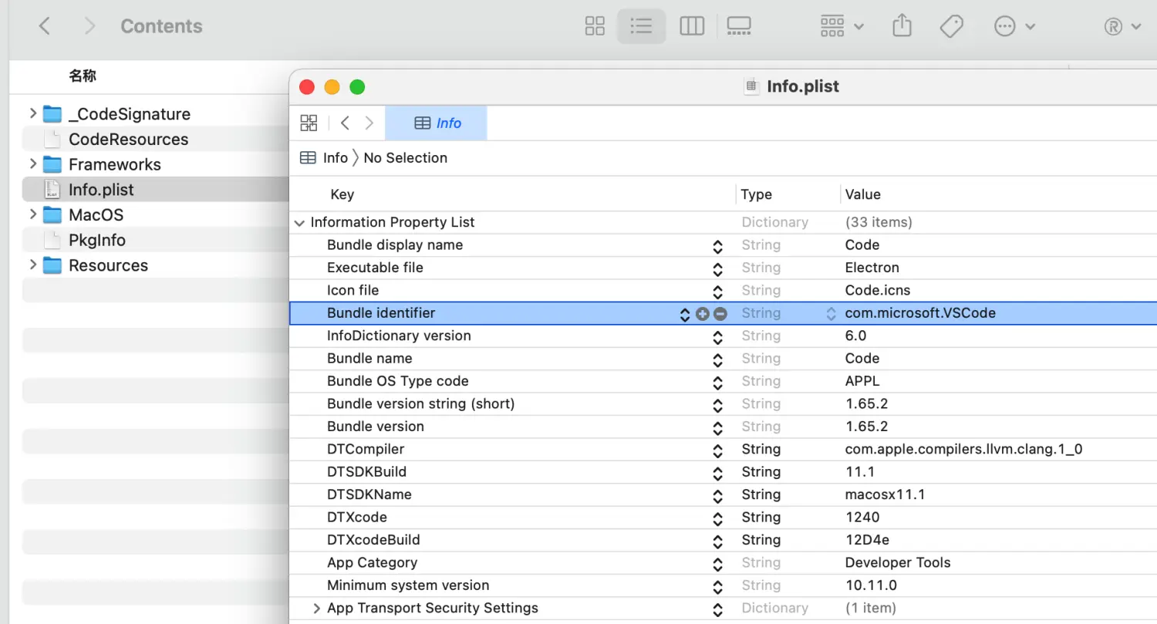The width and height of the screenshot is (1157, 624).
Task: Go back in Info.plist editor history
Action: pos(345,123)
